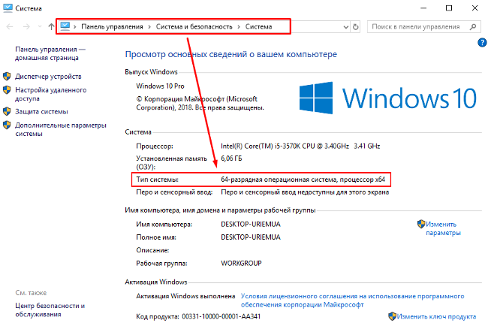Click the Back navigation arrow
The image size is (488, 329).
pyautogui.click(x=11, y=26)
